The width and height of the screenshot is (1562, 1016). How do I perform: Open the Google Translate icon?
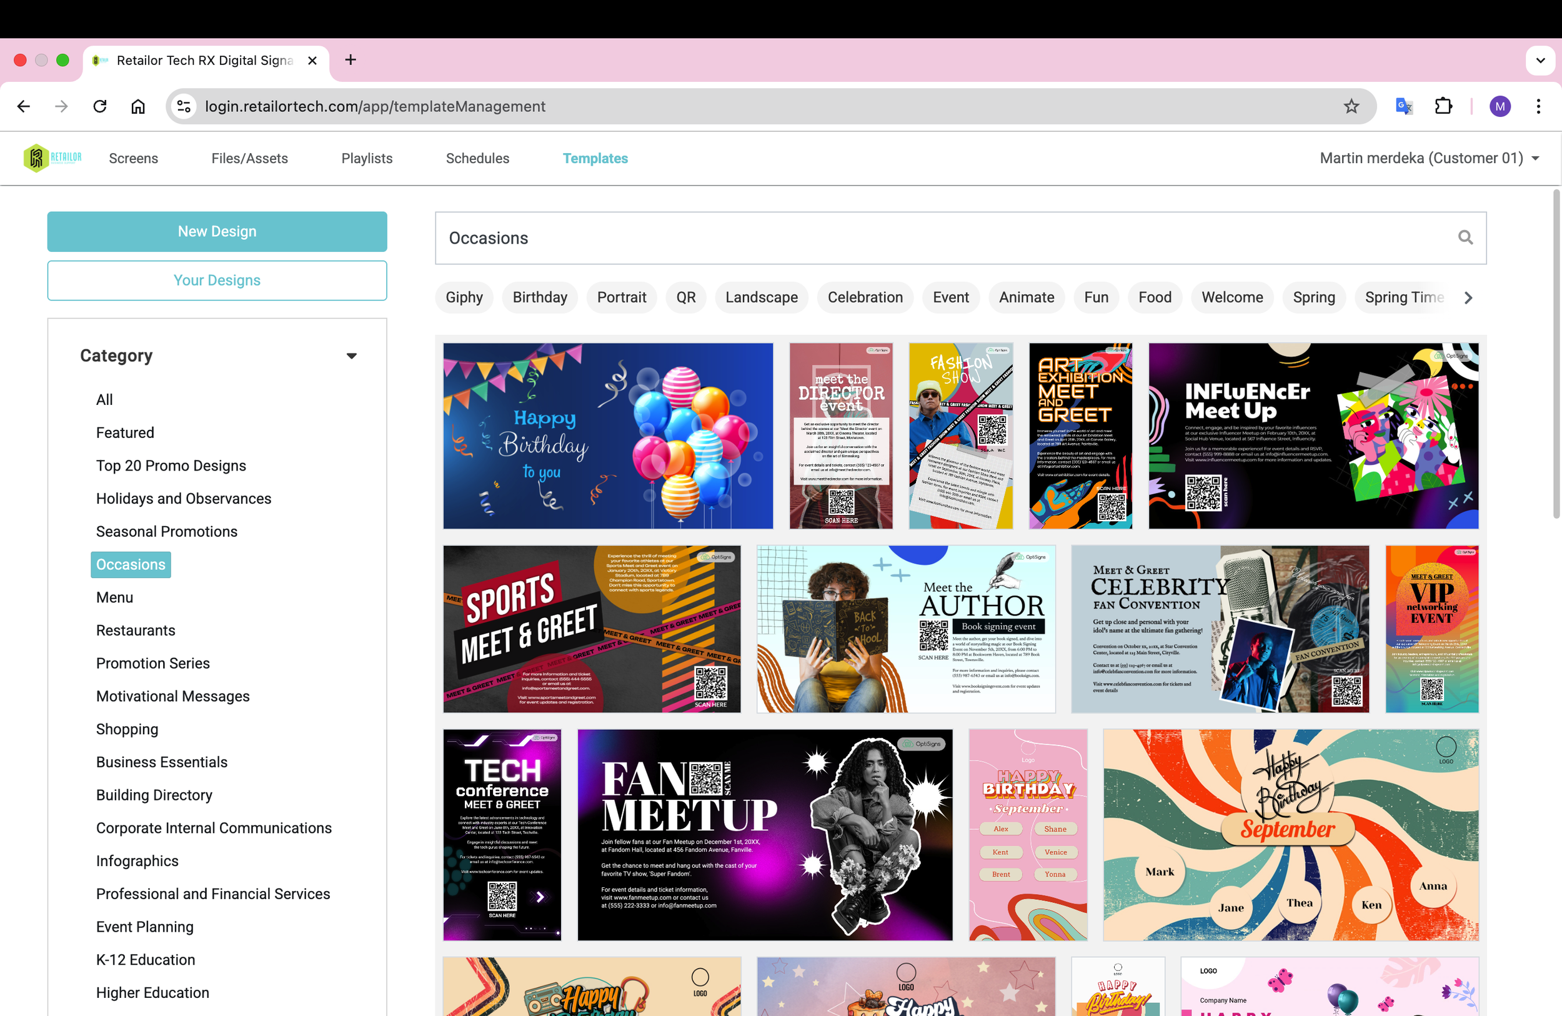coord(1403,106)
